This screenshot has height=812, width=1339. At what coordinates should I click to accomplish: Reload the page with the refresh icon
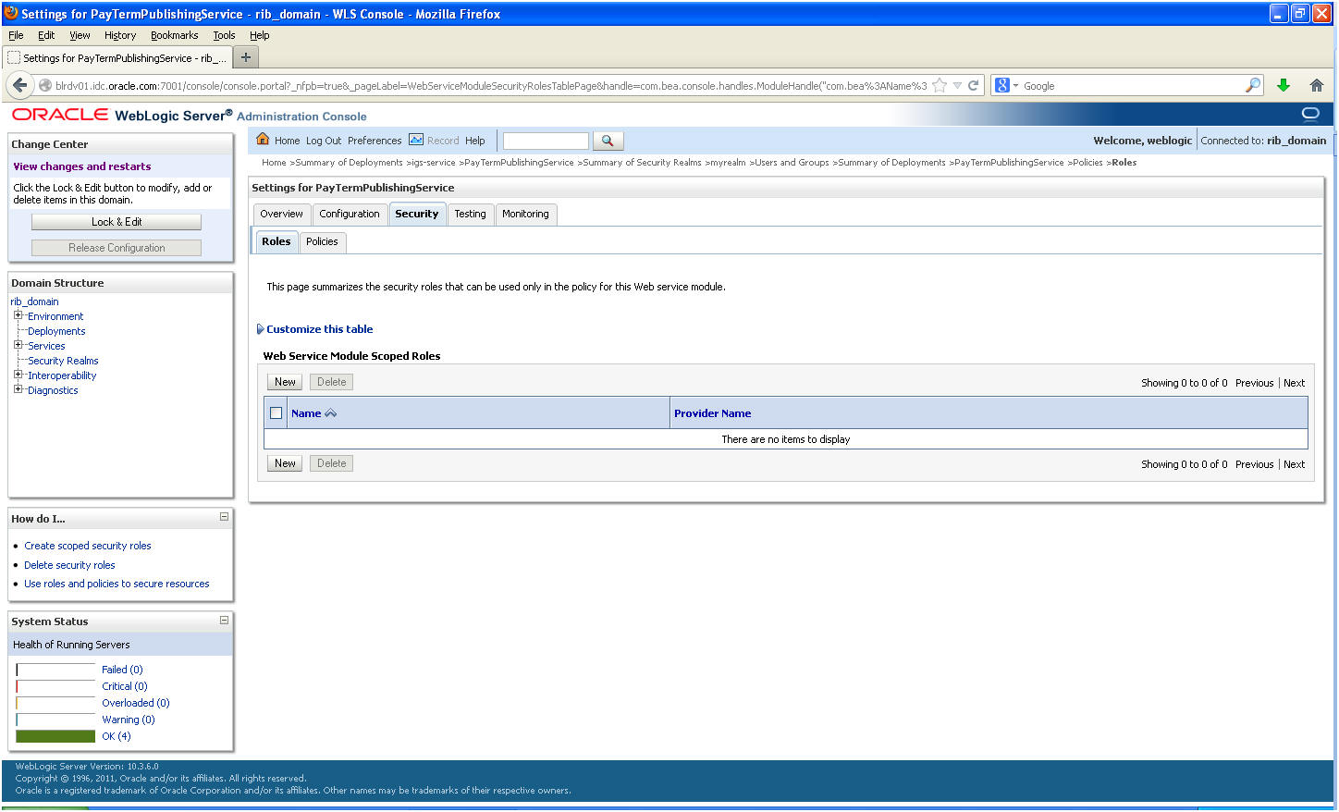(x=973, y=86)
